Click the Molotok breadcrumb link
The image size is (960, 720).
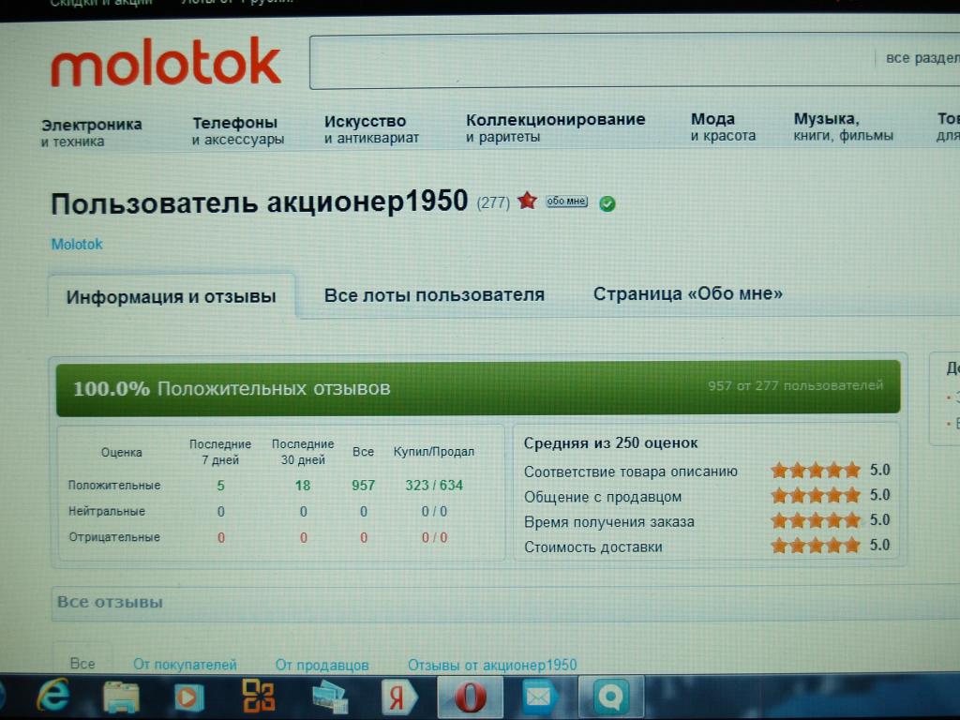click(x=77, y=245)
